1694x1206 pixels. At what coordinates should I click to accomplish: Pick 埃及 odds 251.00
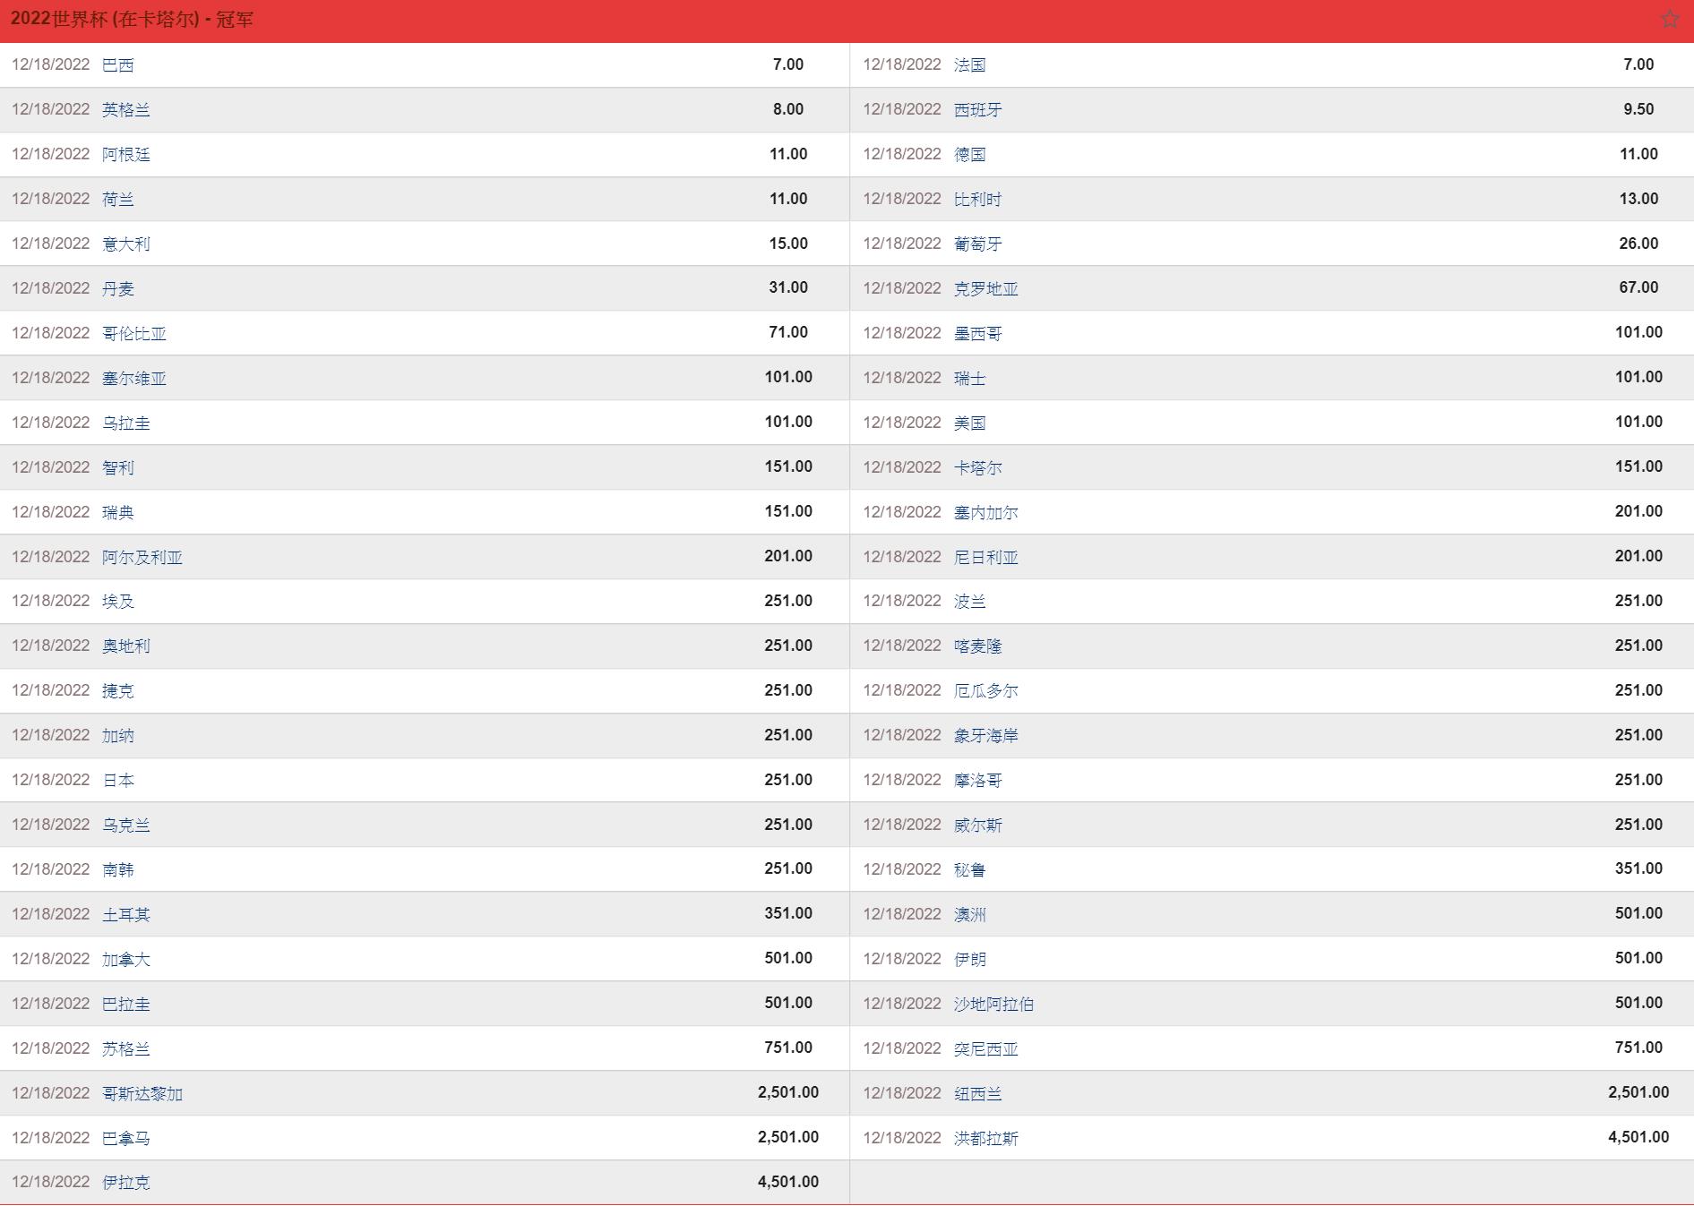point(788,601)
